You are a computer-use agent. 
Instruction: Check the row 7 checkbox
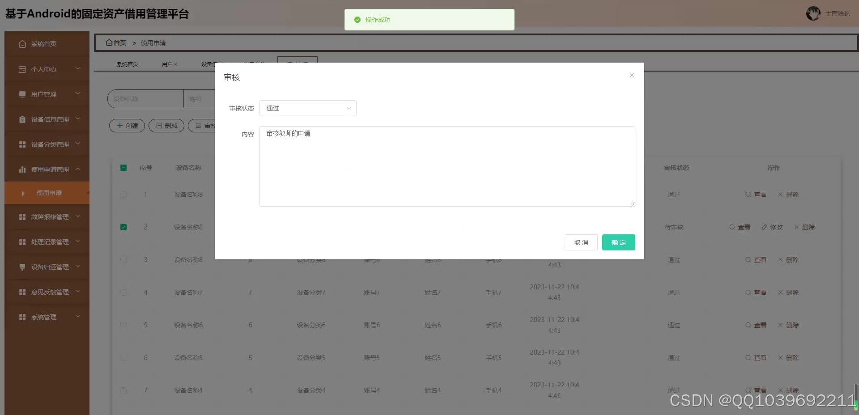coord(123,390)
